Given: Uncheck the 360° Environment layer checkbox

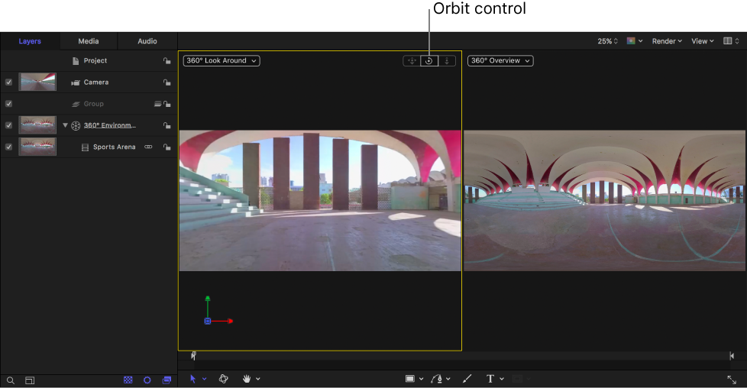Looking at the screenshot, I should (x=8, y=125).
